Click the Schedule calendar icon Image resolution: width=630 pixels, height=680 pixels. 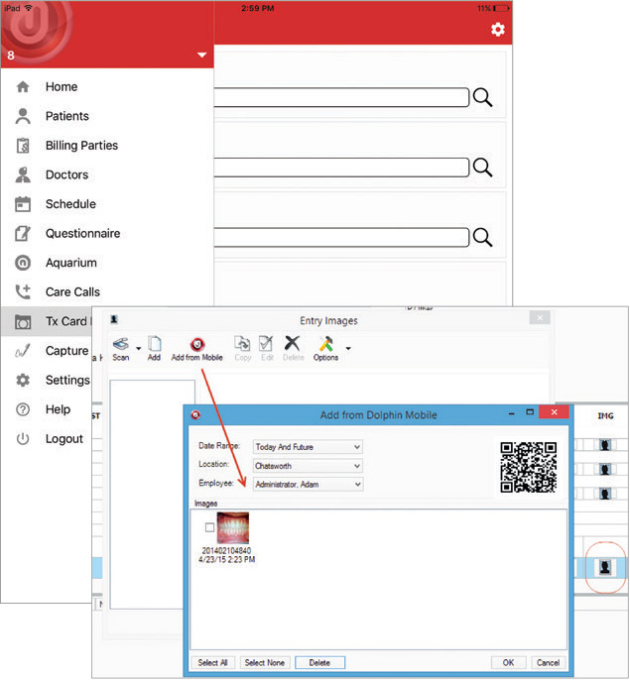coord(23,204)
